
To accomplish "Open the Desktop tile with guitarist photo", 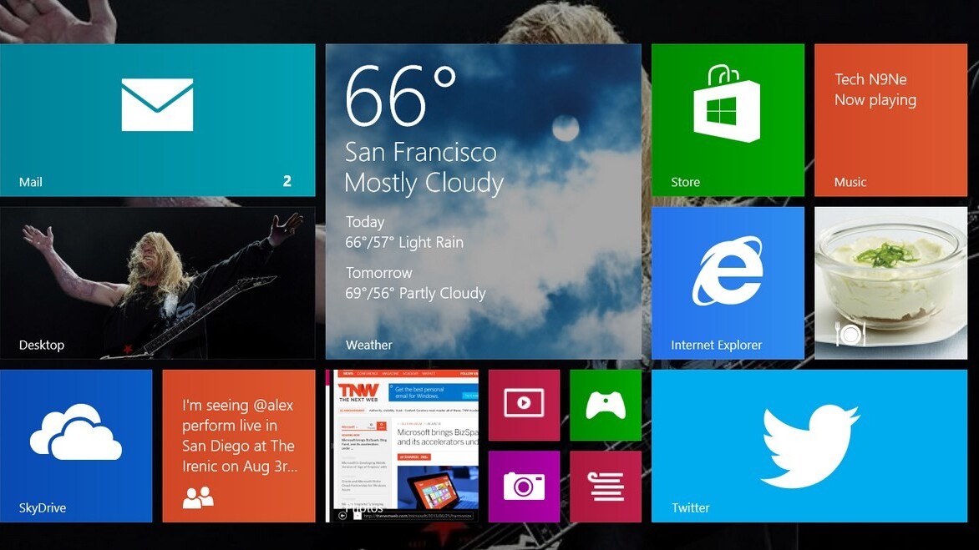I will coord(157,282).
